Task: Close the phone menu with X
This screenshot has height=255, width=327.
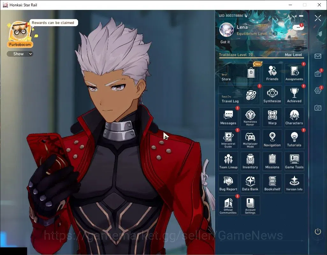Action: [318, 18]
